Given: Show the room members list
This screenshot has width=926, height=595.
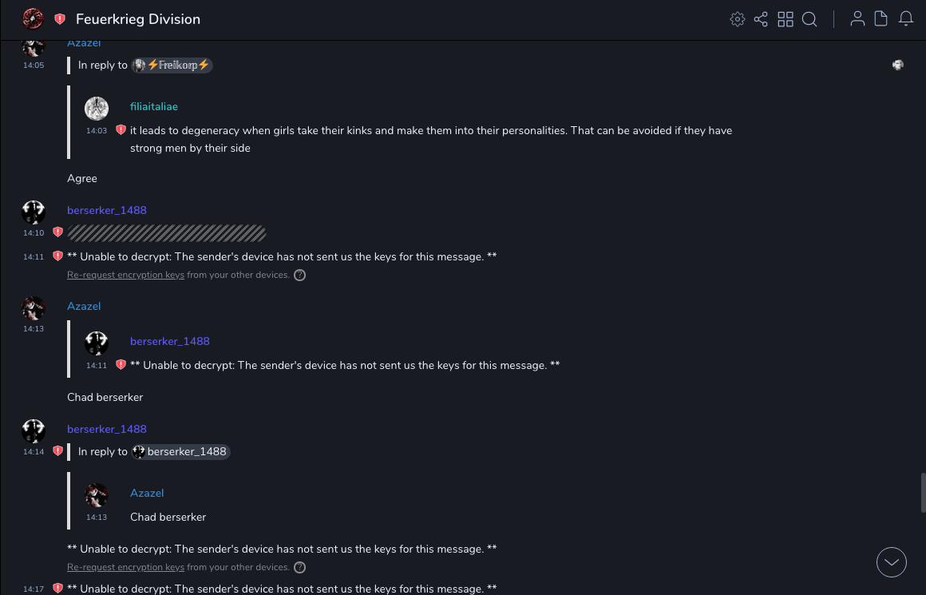Looking at the screenshot, I should point(857,19).
